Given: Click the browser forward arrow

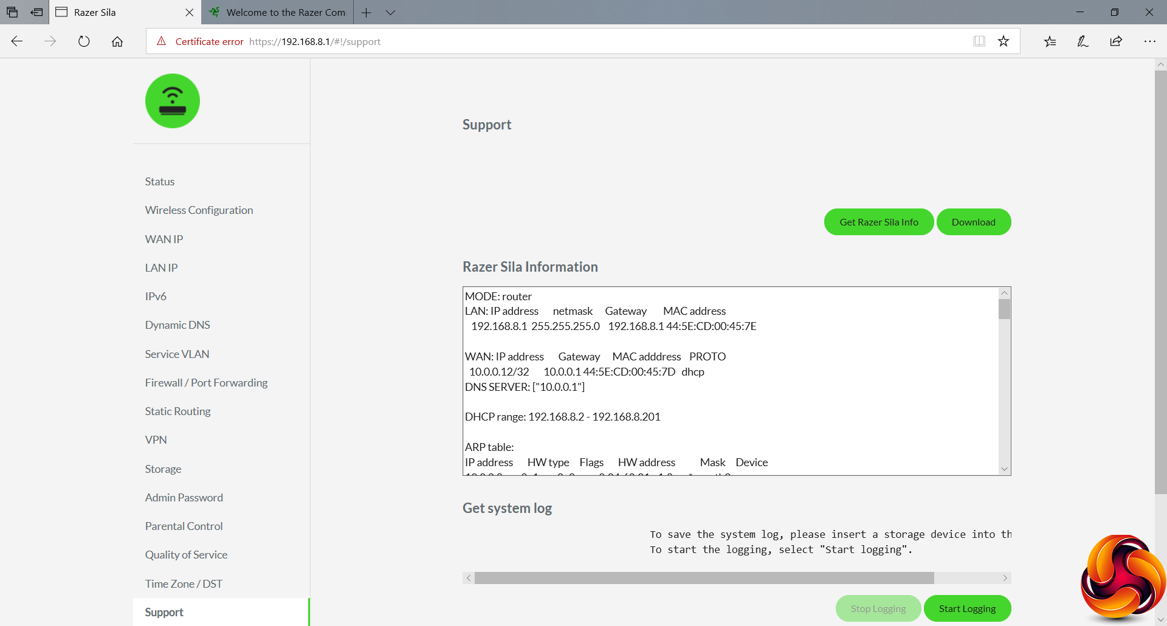Looking at the screenshot, I should pos(50,41).
